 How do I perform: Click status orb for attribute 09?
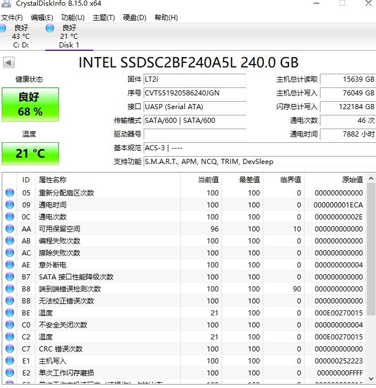click(x=10, y=205)
